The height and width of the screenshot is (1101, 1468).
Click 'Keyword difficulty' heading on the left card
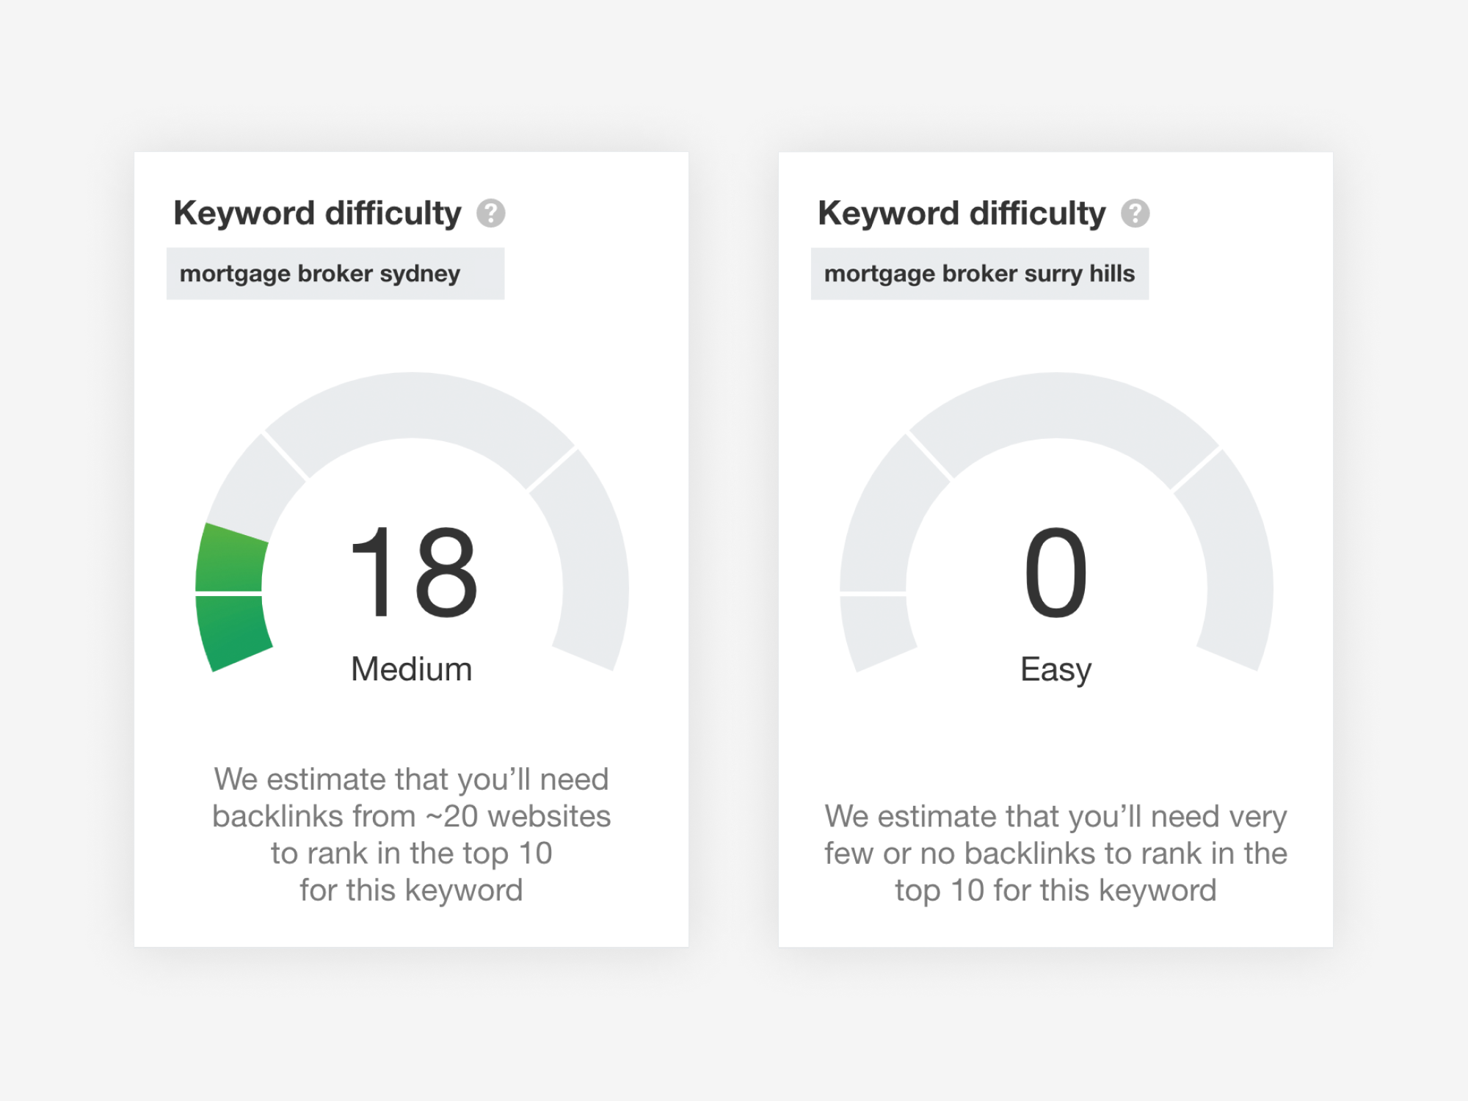317,214
